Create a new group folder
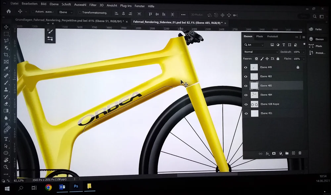Viewport: 331px width, 195px height. click(287, 153)
